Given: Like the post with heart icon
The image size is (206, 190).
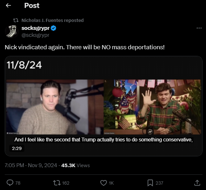Looking at the screenshot, I should click(x=103, y=183).
